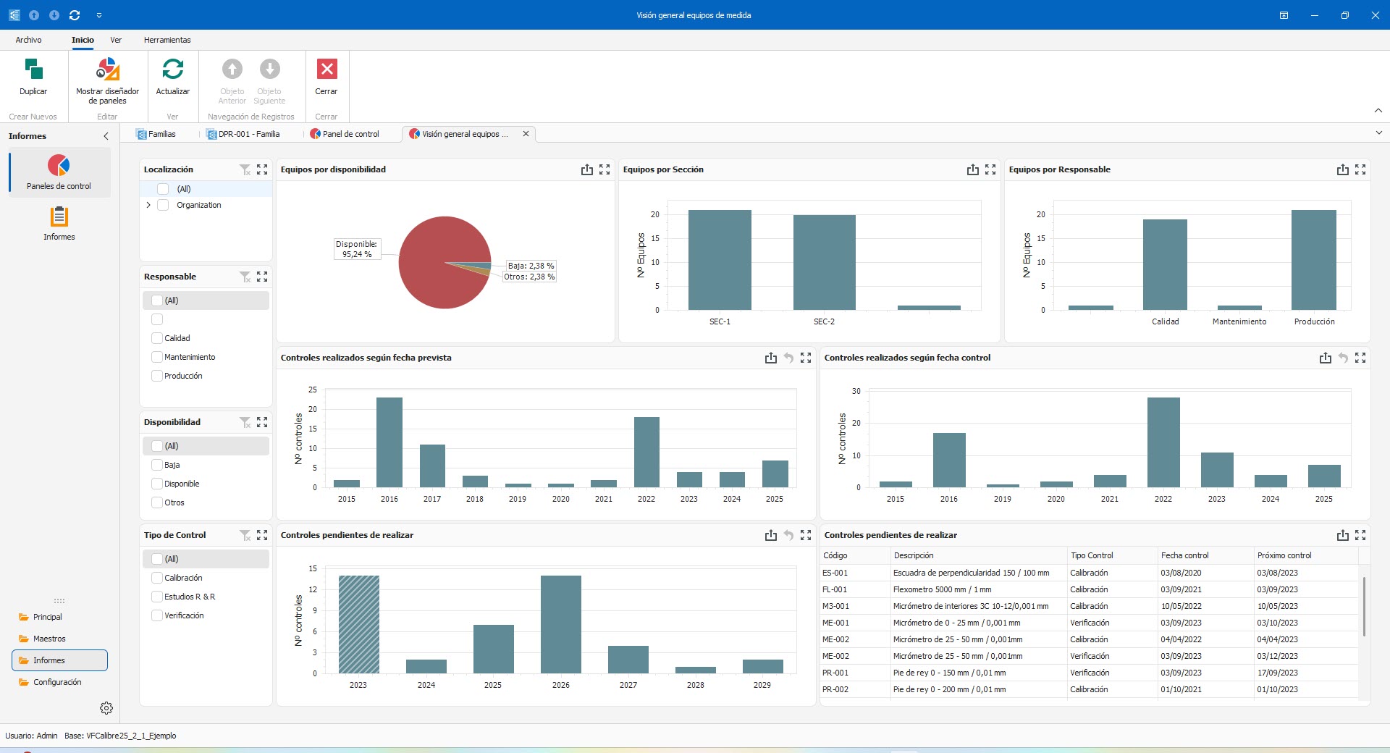Clear the Localización filter
This screenshot has width=1390, height=753.
tap(245, 169)
